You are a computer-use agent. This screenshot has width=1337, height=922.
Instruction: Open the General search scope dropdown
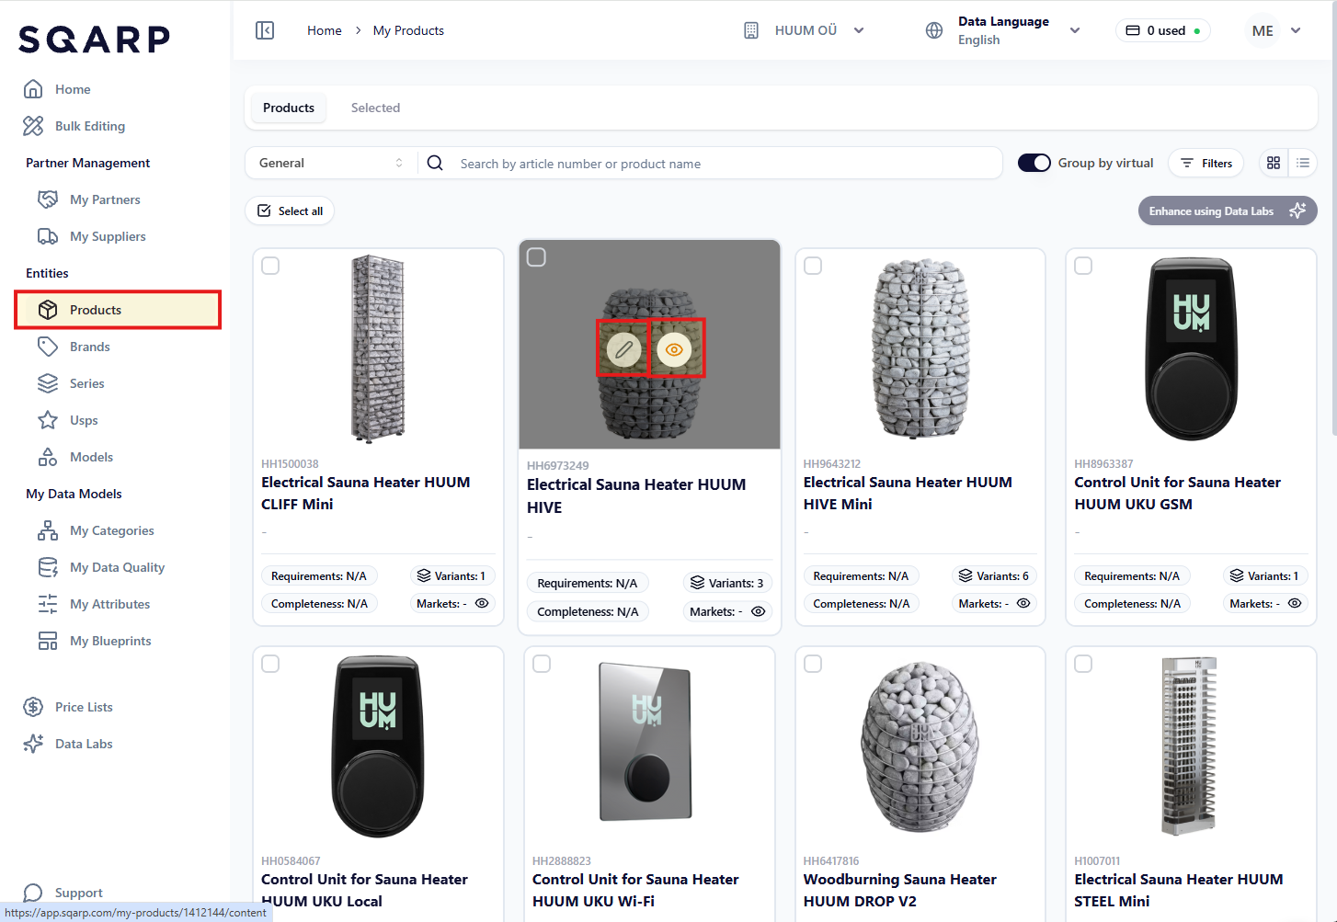[330, 163]
